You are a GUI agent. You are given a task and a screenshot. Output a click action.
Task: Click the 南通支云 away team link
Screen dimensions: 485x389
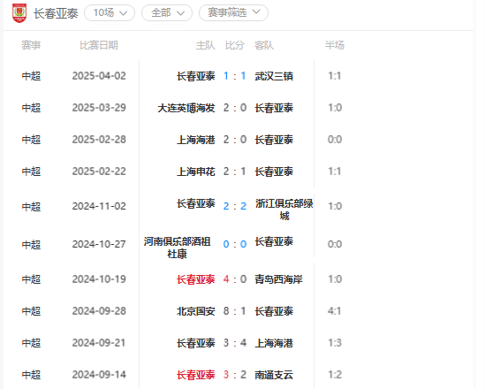[x=274, y=375]
